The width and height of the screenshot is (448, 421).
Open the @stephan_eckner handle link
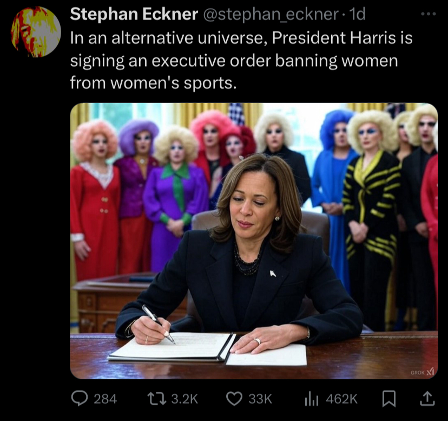pyautogui.click(x=271, y=14)
